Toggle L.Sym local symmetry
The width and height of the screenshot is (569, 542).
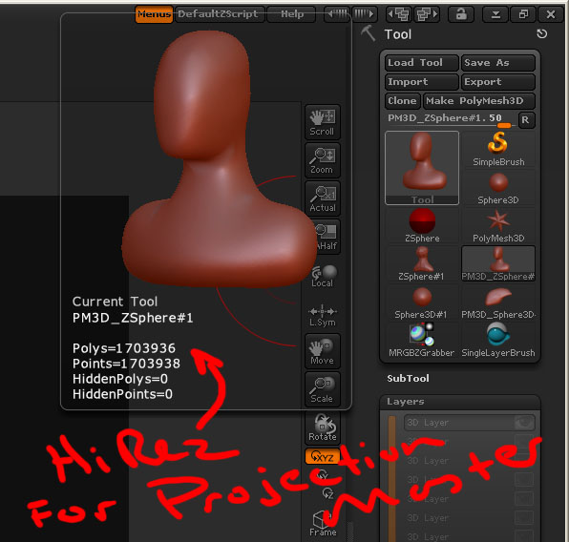(x=323, y=315)
